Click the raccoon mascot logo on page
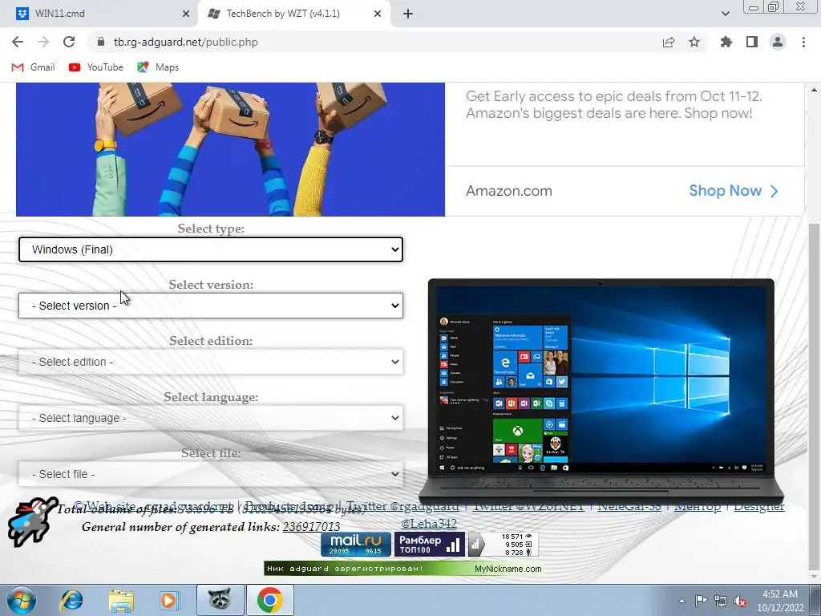 pos(31,522)
